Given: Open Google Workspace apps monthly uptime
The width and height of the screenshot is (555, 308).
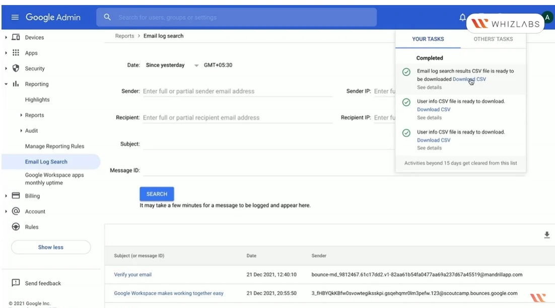Looking at the screenshot, I should point(54,179).
